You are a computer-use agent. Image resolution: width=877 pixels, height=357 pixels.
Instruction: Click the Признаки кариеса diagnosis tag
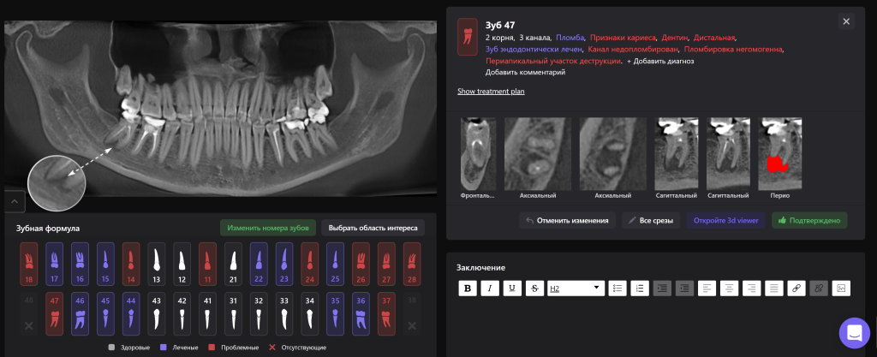pos(623,38)
